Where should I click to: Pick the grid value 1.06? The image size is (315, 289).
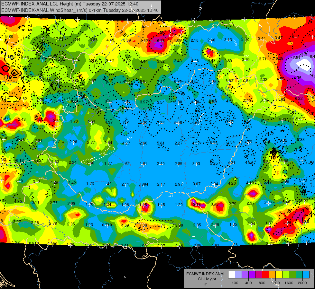(x=125, y=205)
